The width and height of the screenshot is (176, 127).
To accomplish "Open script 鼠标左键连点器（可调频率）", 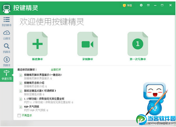I will pyautogui.click(x=40, y=91).
